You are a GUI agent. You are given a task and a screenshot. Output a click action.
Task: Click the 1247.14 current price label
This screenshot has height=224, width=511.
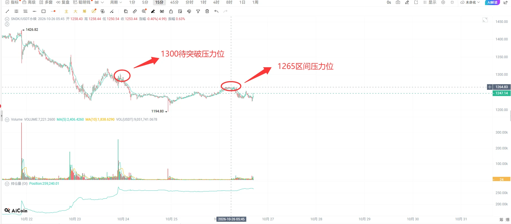pyautogui.click(x=501, y=93)
